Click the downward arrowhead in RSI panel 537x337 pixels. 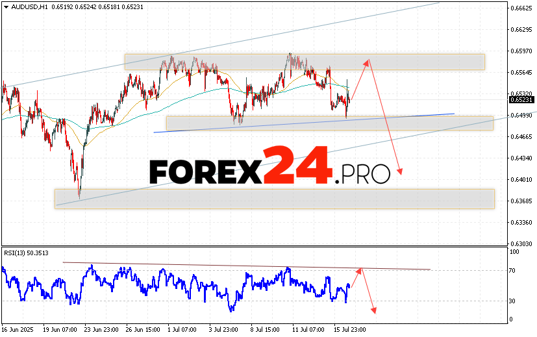coord(374,310)
